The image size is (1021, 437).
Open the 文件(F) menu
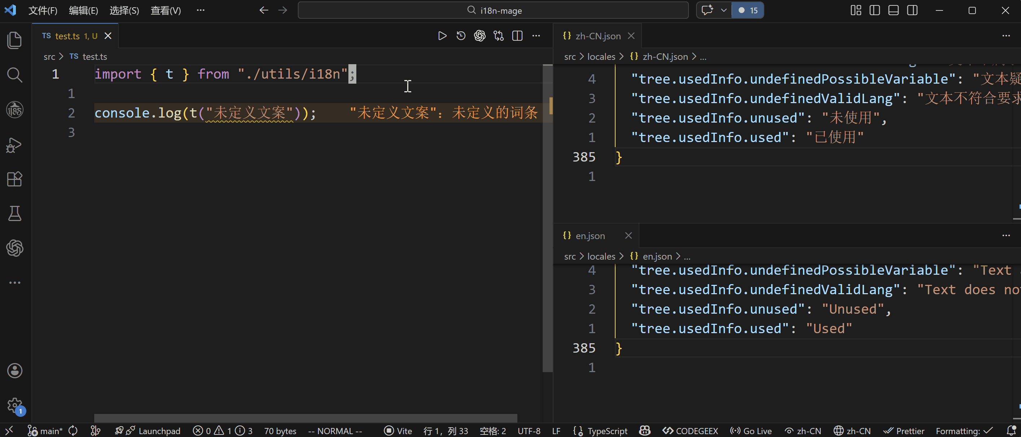pos(43,10)
